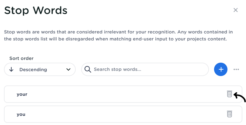Click the down-arrow sort direction icon
Screen dimensions: 246x125
pos(12,69)
